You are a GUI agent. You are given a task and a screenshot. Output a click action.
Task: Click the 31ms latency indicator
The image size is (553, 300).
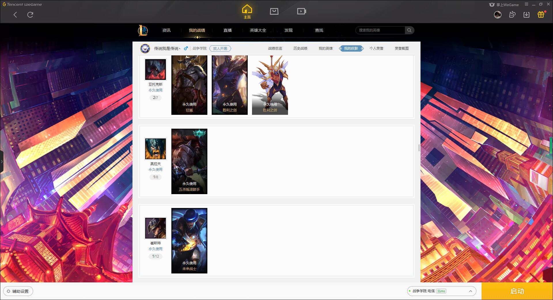point(441,291)
